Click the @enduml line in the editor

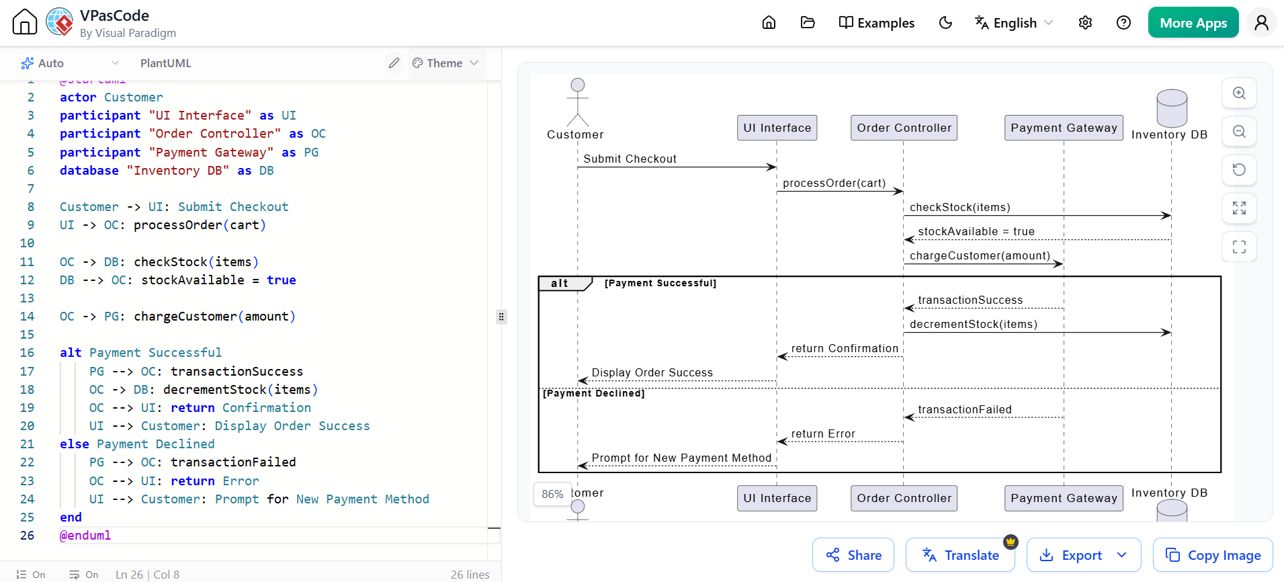(x=85, y=536)
